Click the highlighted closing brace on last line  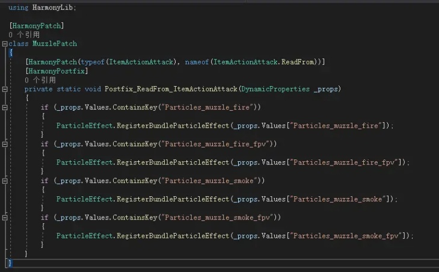tap(10, 263)
